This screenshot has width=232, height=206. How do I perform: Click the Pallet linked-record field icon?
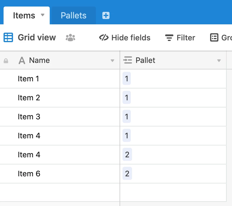click(x=128, y=60)
